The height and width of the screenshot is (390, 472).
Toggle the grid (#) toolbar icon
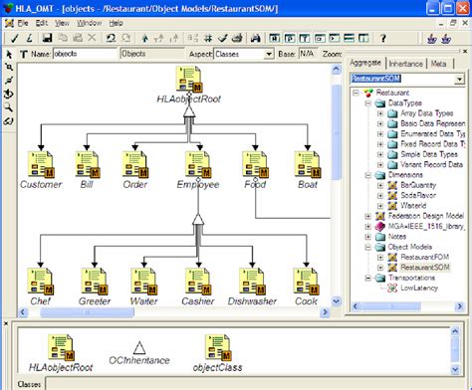[208, 38]
